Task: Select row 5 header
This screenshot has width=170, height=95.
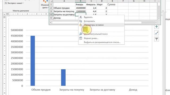Action: click(x=51, y=18)
